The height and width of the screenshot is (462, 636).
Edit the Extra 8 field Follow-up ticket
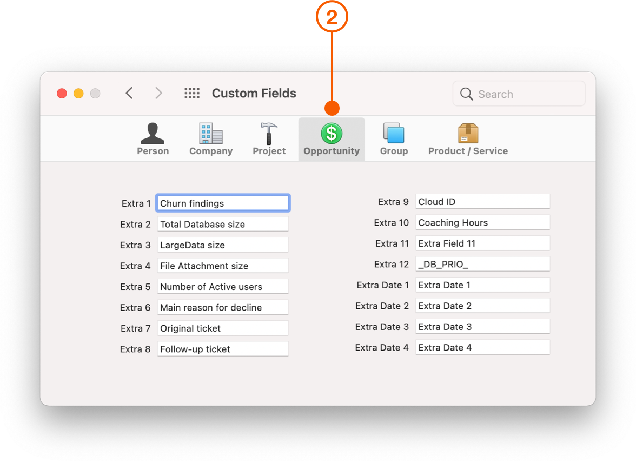pyautogui.click(x=223, y=349)
